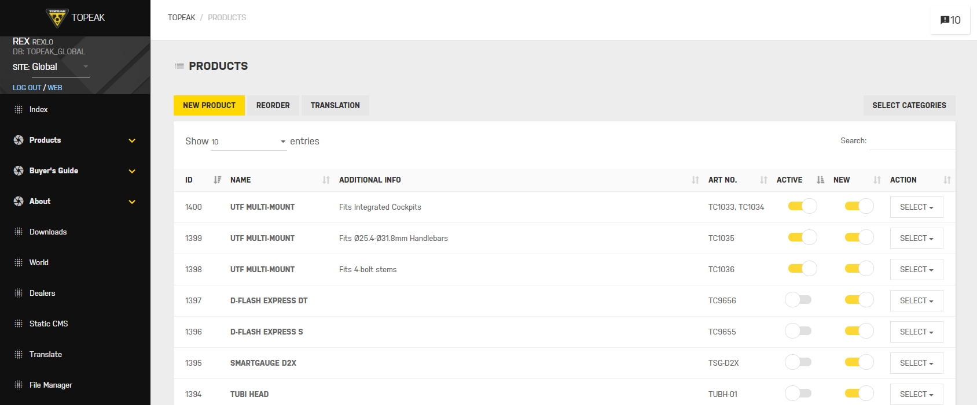Viewport: 977px width, 405px height.
Task: Enable Active switch for D-Flash Express S
Action: click(799, 331)
